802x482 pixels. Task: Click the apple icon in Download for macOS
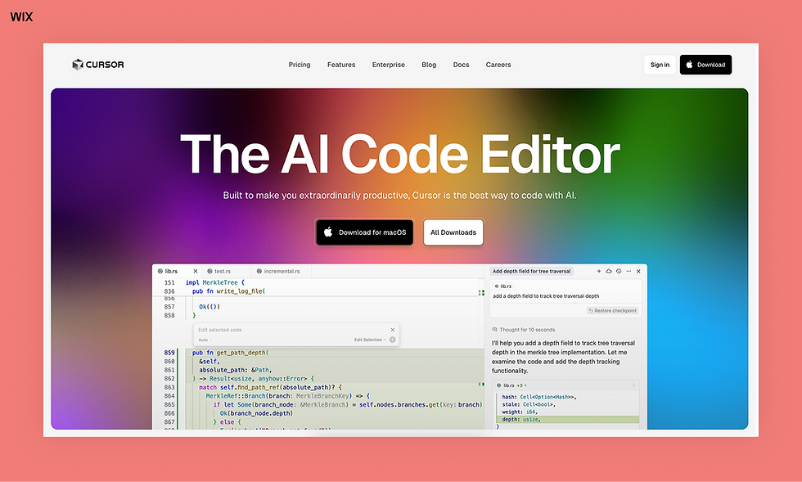(328, 232)
